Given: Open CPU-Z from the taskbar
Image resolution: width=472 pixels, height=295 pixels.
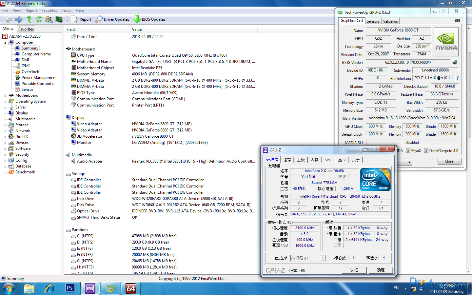Looking at the screenshot, I should [90, 288].
